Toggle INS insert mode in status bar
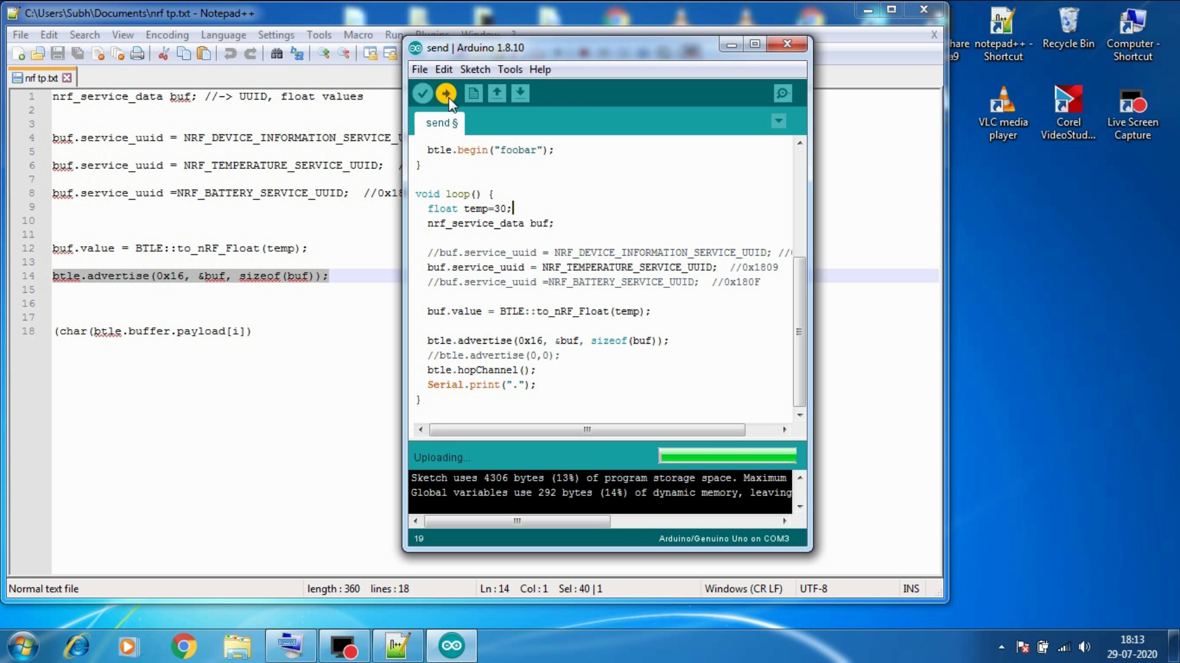Viewport: 1180px width, 663px height. [911, 589]
